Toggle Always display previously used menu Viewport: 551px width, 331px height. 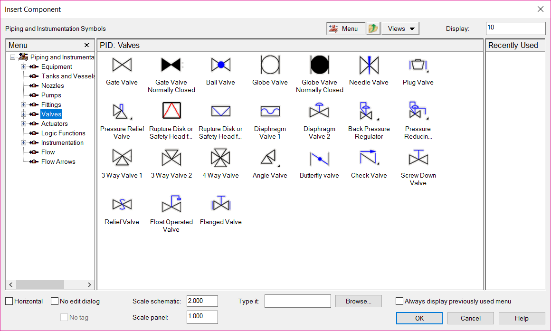[399, 301]
